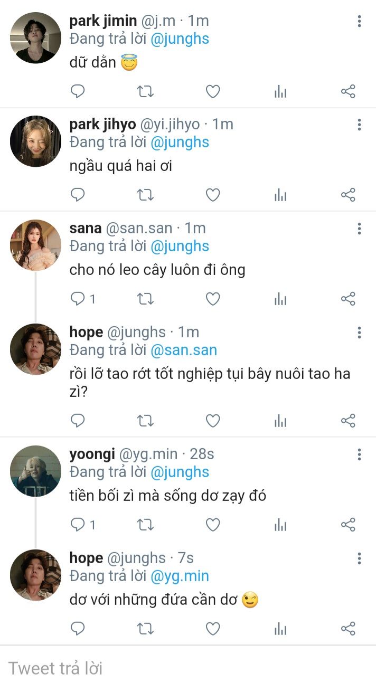Retweet park jihyo's reply
This screenshot has height=692, width=376.
pos(145,195)
